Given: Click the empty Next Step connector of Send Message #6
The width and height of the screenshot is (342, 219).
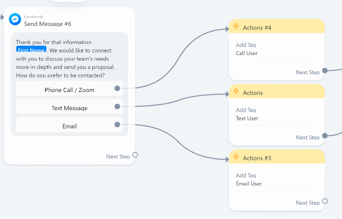Looking at the screenshot, I should (x=135, y=155).
